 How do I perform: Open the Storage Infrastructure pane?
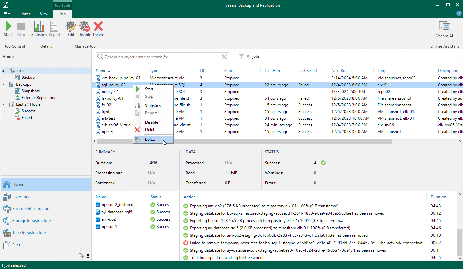click(46, 221)
